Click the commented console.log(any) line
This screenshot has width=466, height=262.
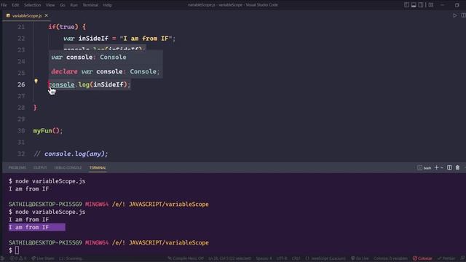pyautogui.click(x=71, y=154)
